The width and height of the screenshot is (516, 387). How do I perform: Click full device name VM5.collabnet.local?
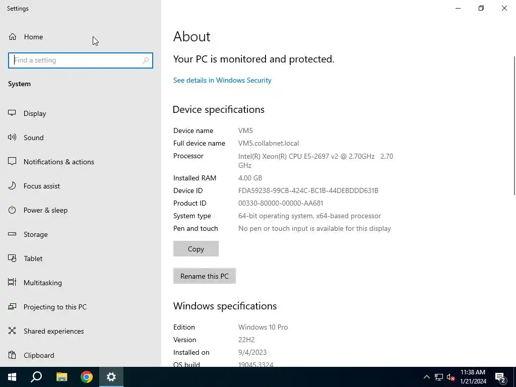(269, 143)
